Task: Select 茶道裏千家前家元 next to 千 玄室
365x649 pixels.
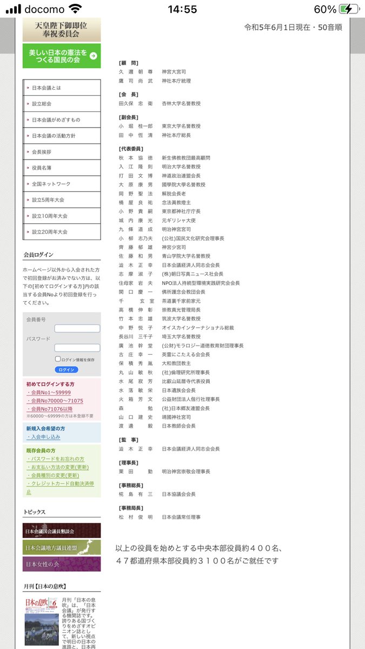Action: pos(181,301)
